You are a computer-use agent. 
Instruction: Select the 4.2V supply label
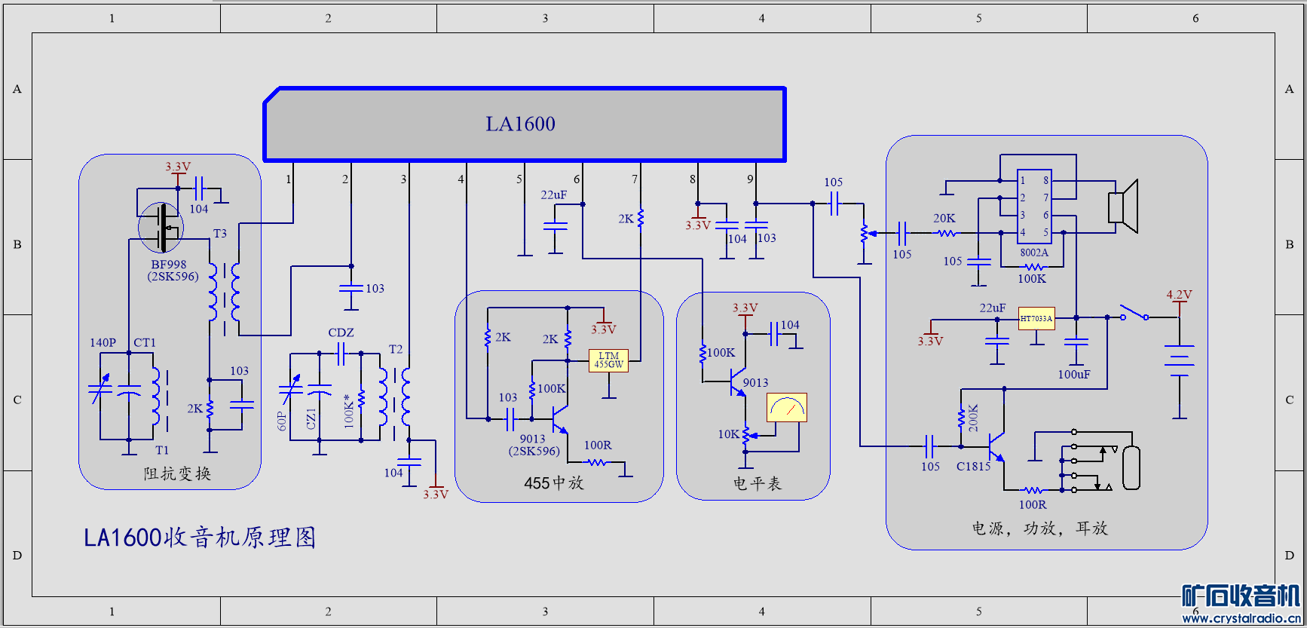pyautogui.click(x=1180, y=295)
